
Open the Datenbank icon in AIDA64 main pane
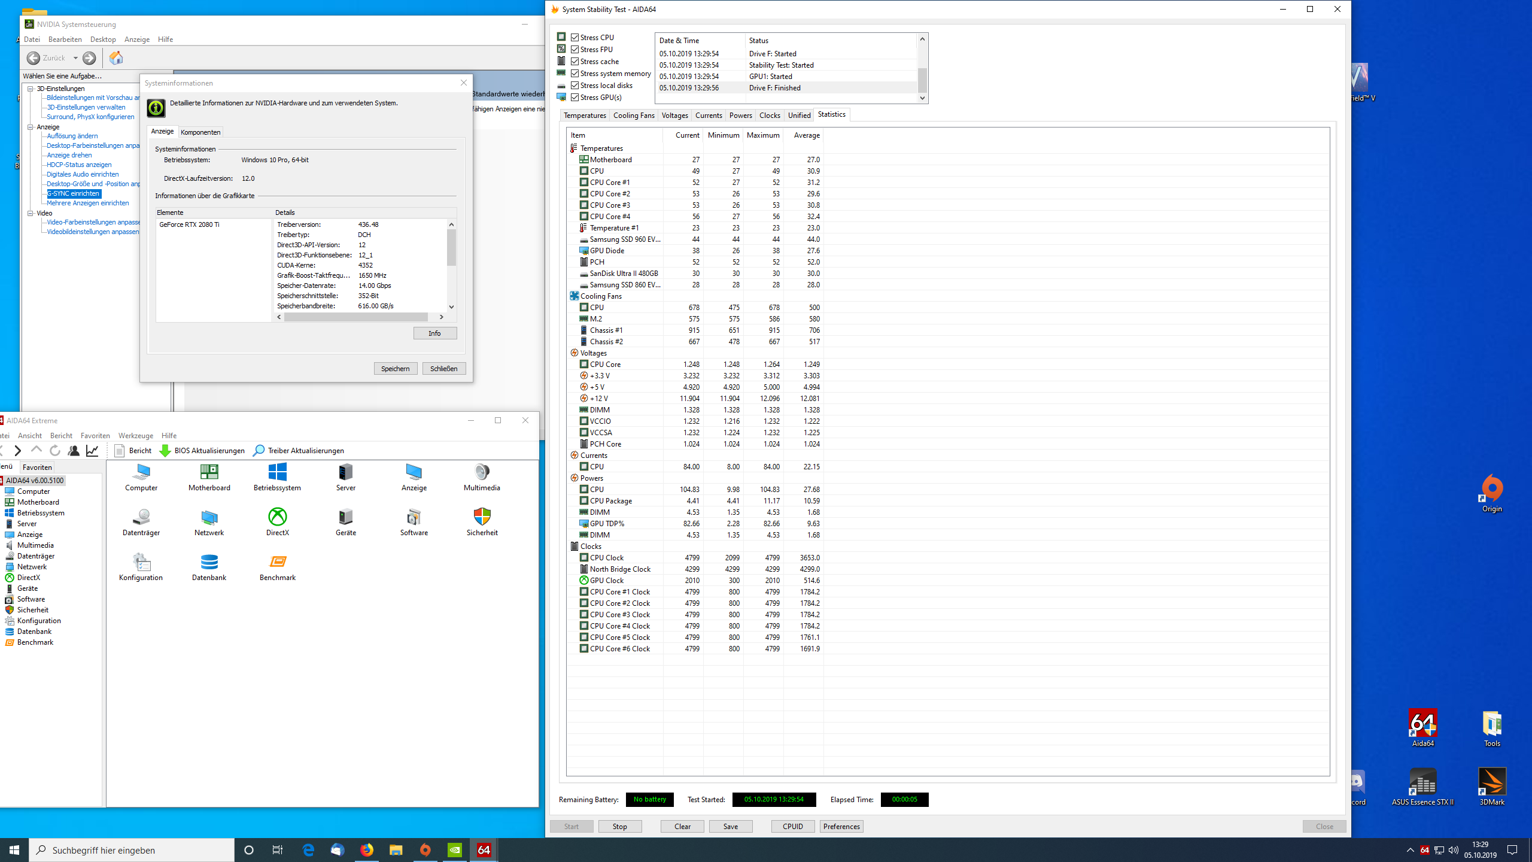(x=209, y=567)
